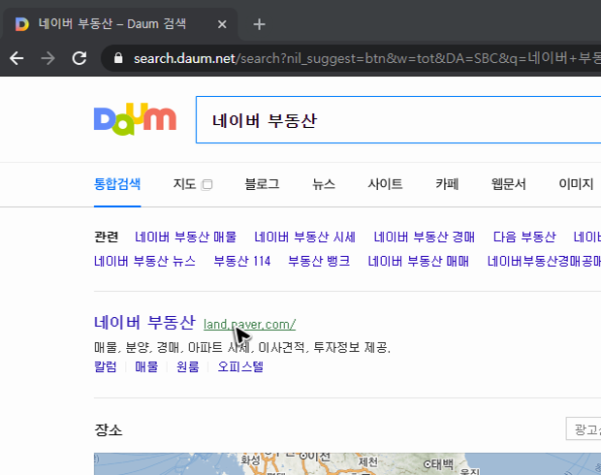Click related search 네이버 부동산 매매
The width and height of the screenshot is (601, 475).
tap(418, 262)
